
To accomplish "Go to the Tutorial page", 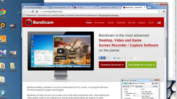I will click(111, 23).
